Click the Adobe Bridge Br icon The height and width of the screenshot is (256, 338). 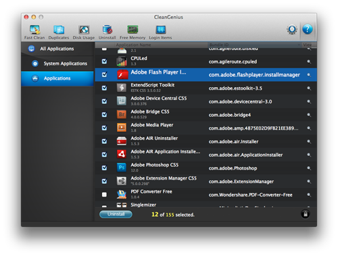click(x=122, y=114)
